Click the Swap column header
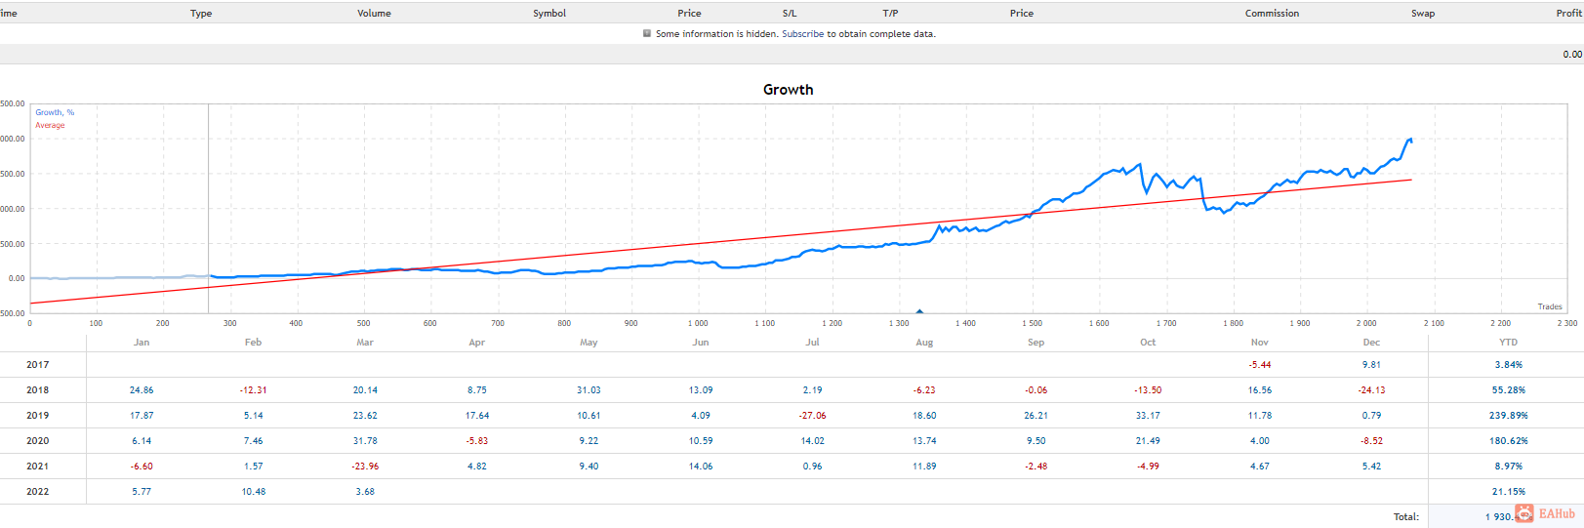This screenshot has height=528, width=1584. [1423, 14]
